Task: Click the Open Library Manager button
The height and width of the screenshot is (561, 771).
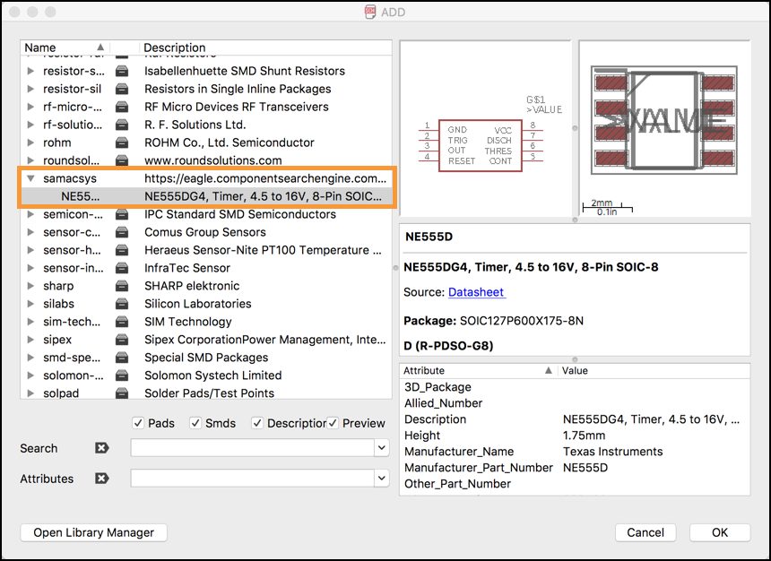Action: [x=94, y=532]
